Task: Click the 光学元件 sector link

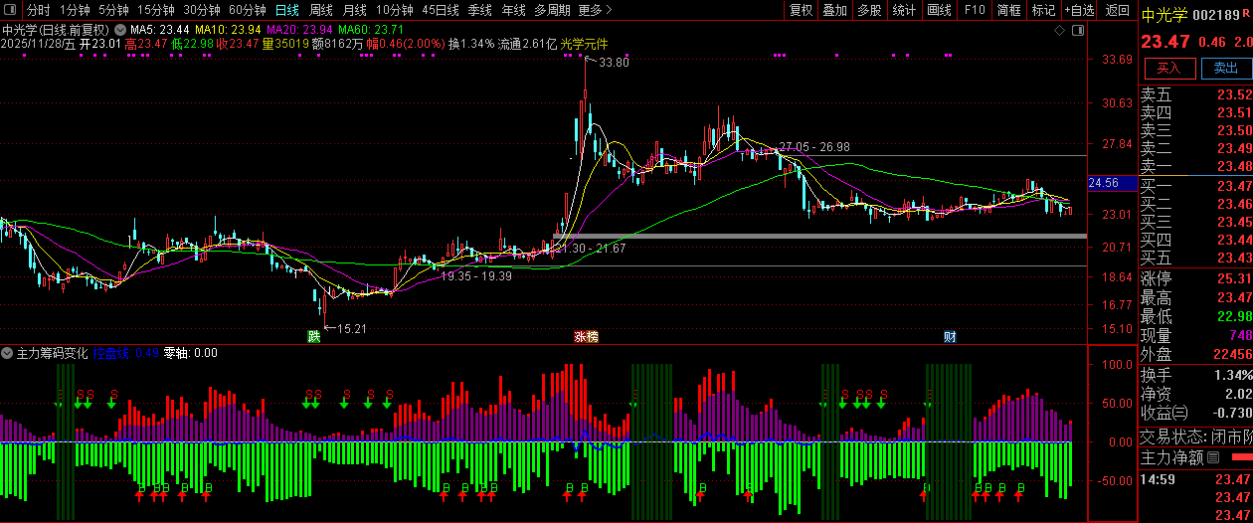Action: tap(584, 45)
